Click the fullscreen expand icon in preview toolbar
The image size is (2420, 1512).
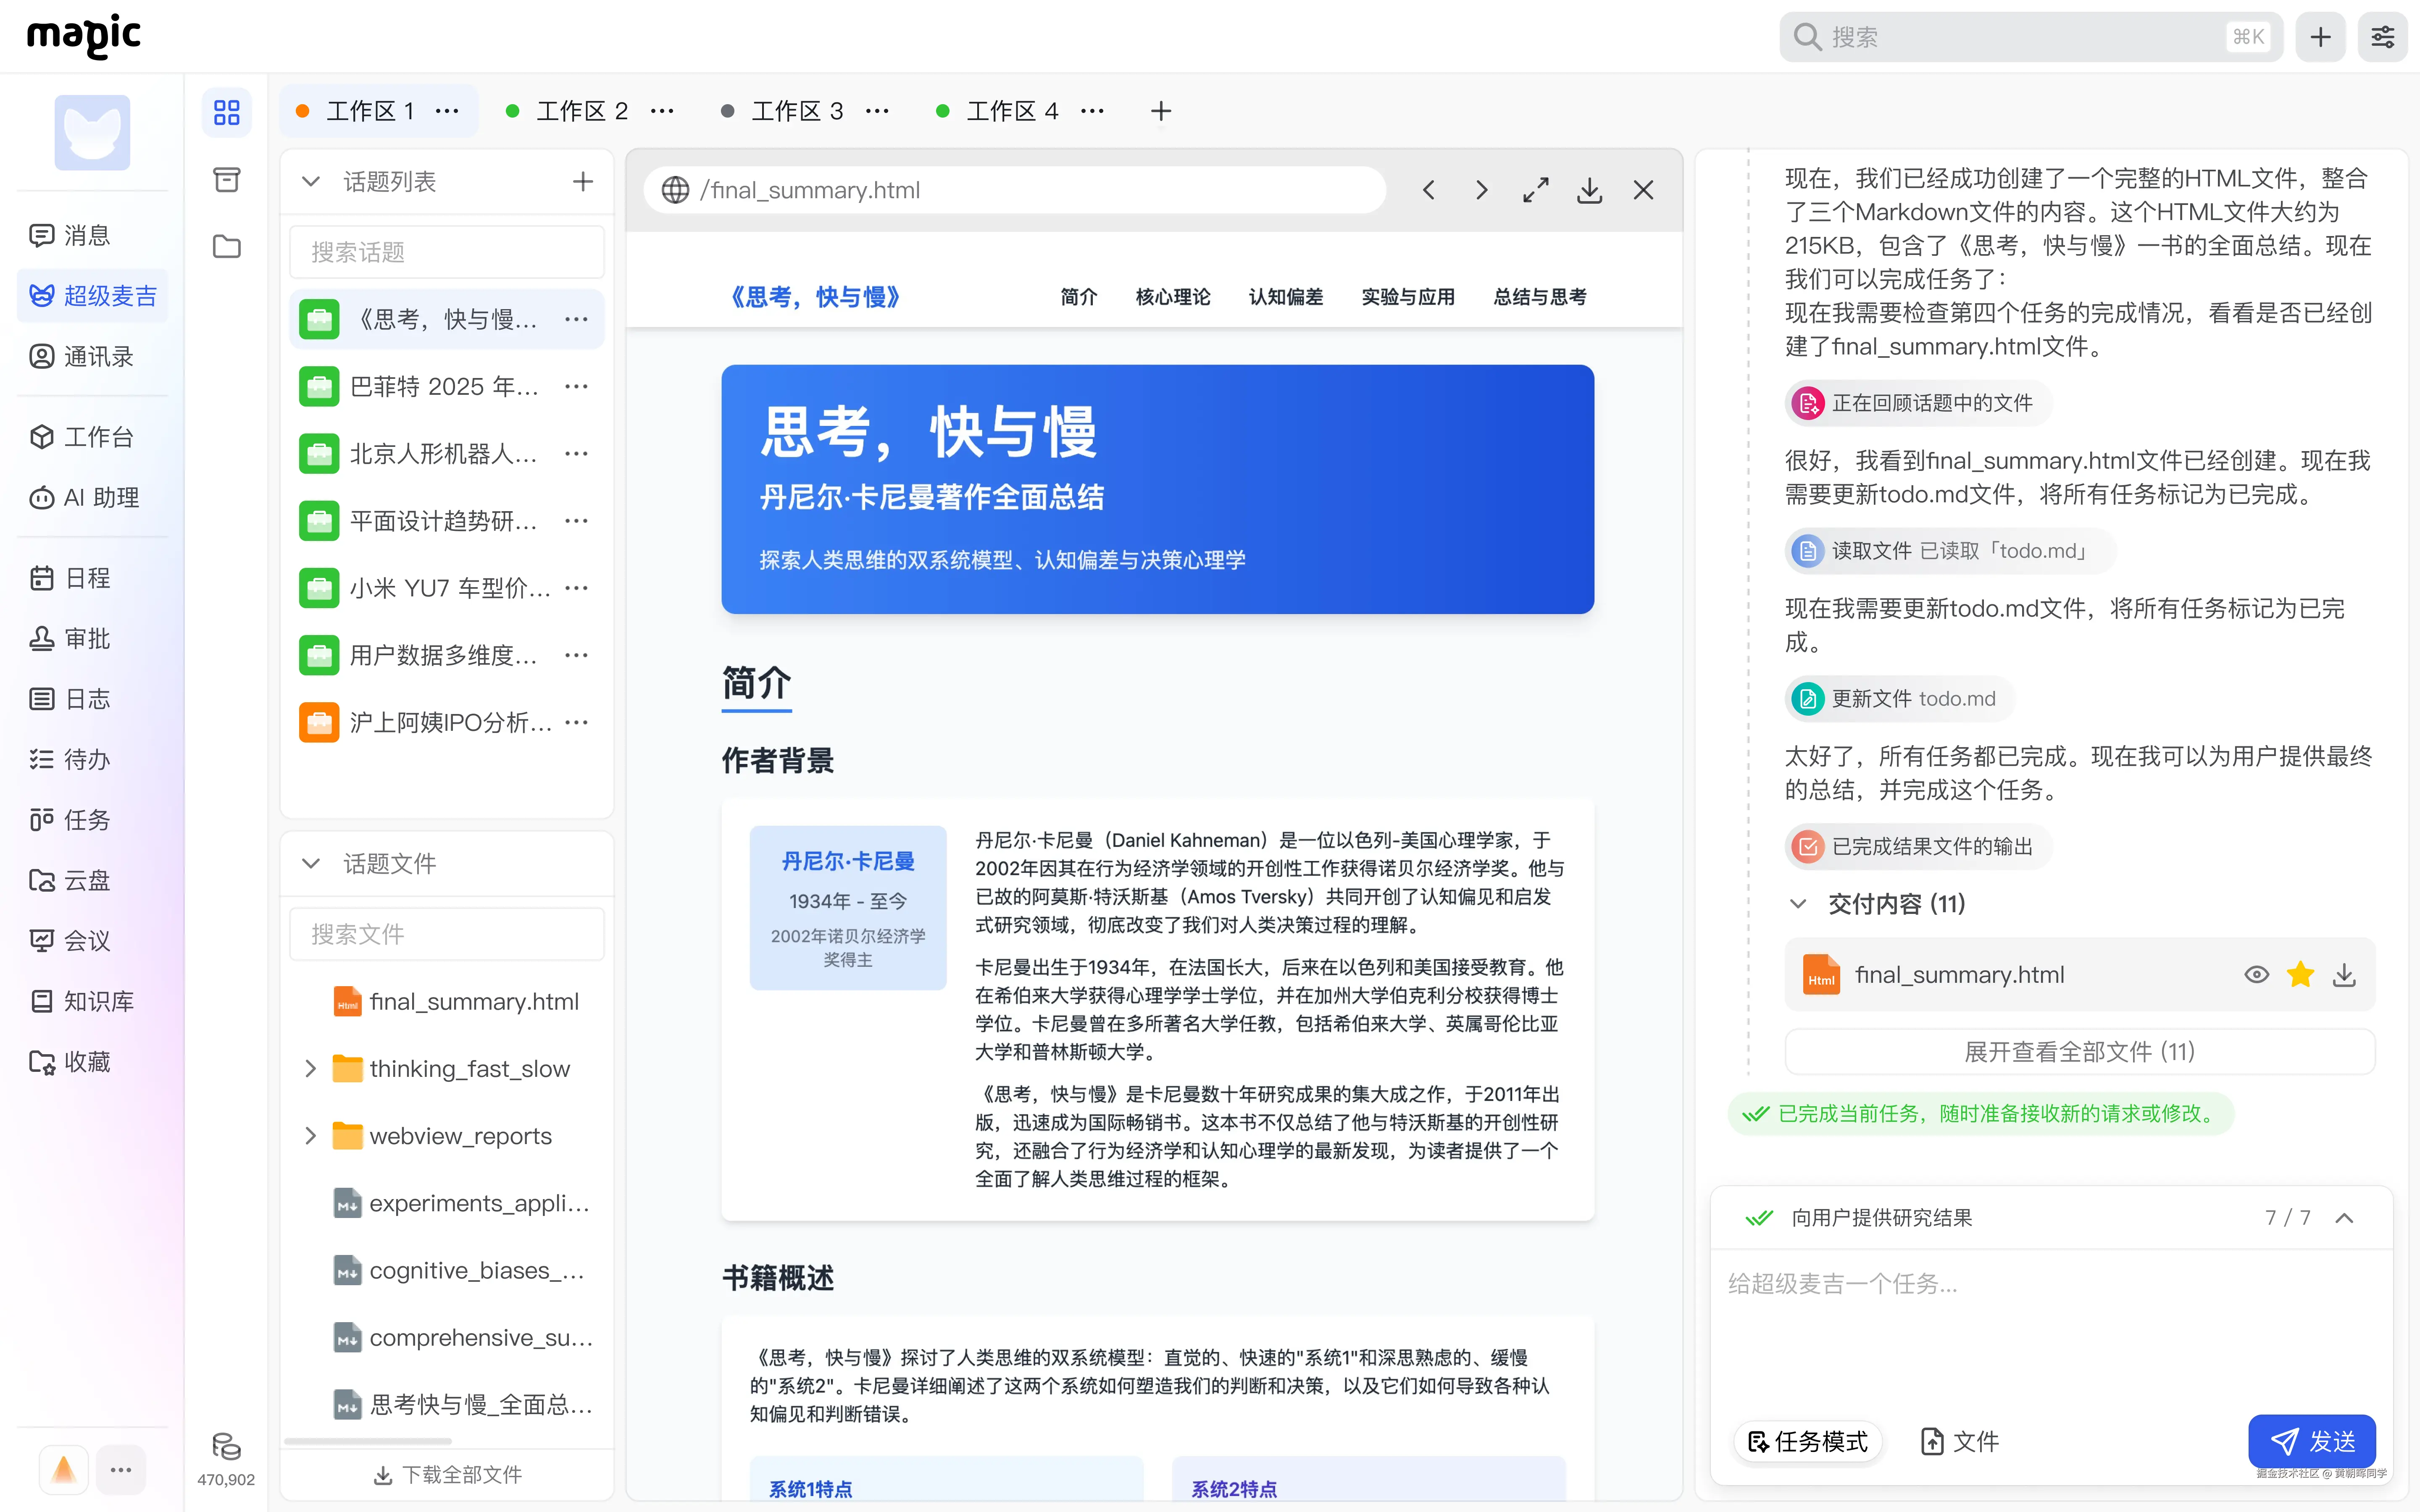click(x=1535, y=190)
